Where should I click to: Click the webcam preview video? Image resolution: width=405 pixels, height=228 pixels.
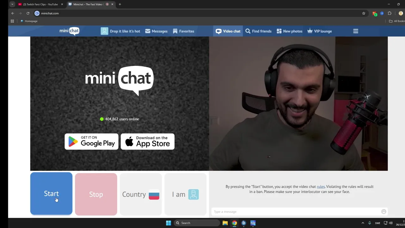(x=298, y=104)
